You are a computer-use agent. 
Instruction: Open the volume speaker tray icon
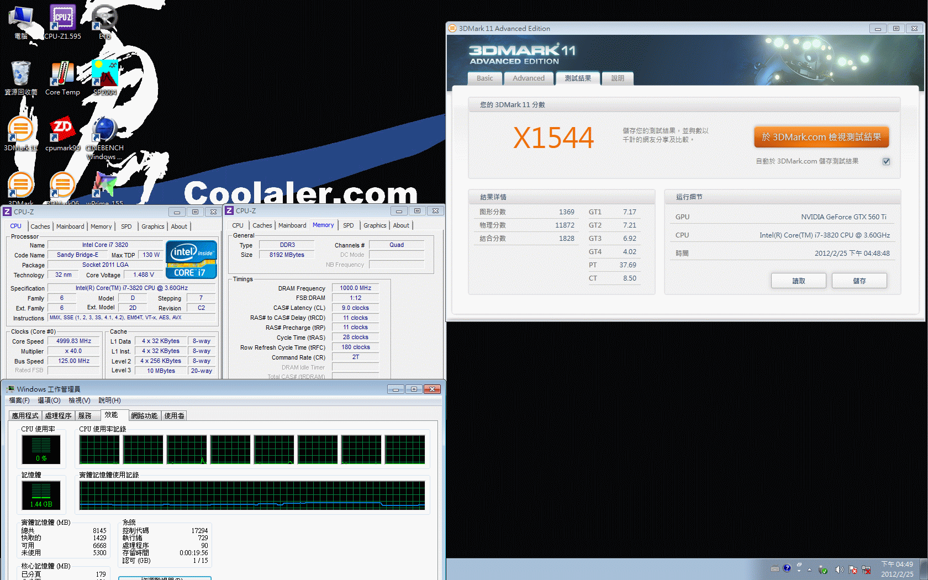click(x=839, y=570)
